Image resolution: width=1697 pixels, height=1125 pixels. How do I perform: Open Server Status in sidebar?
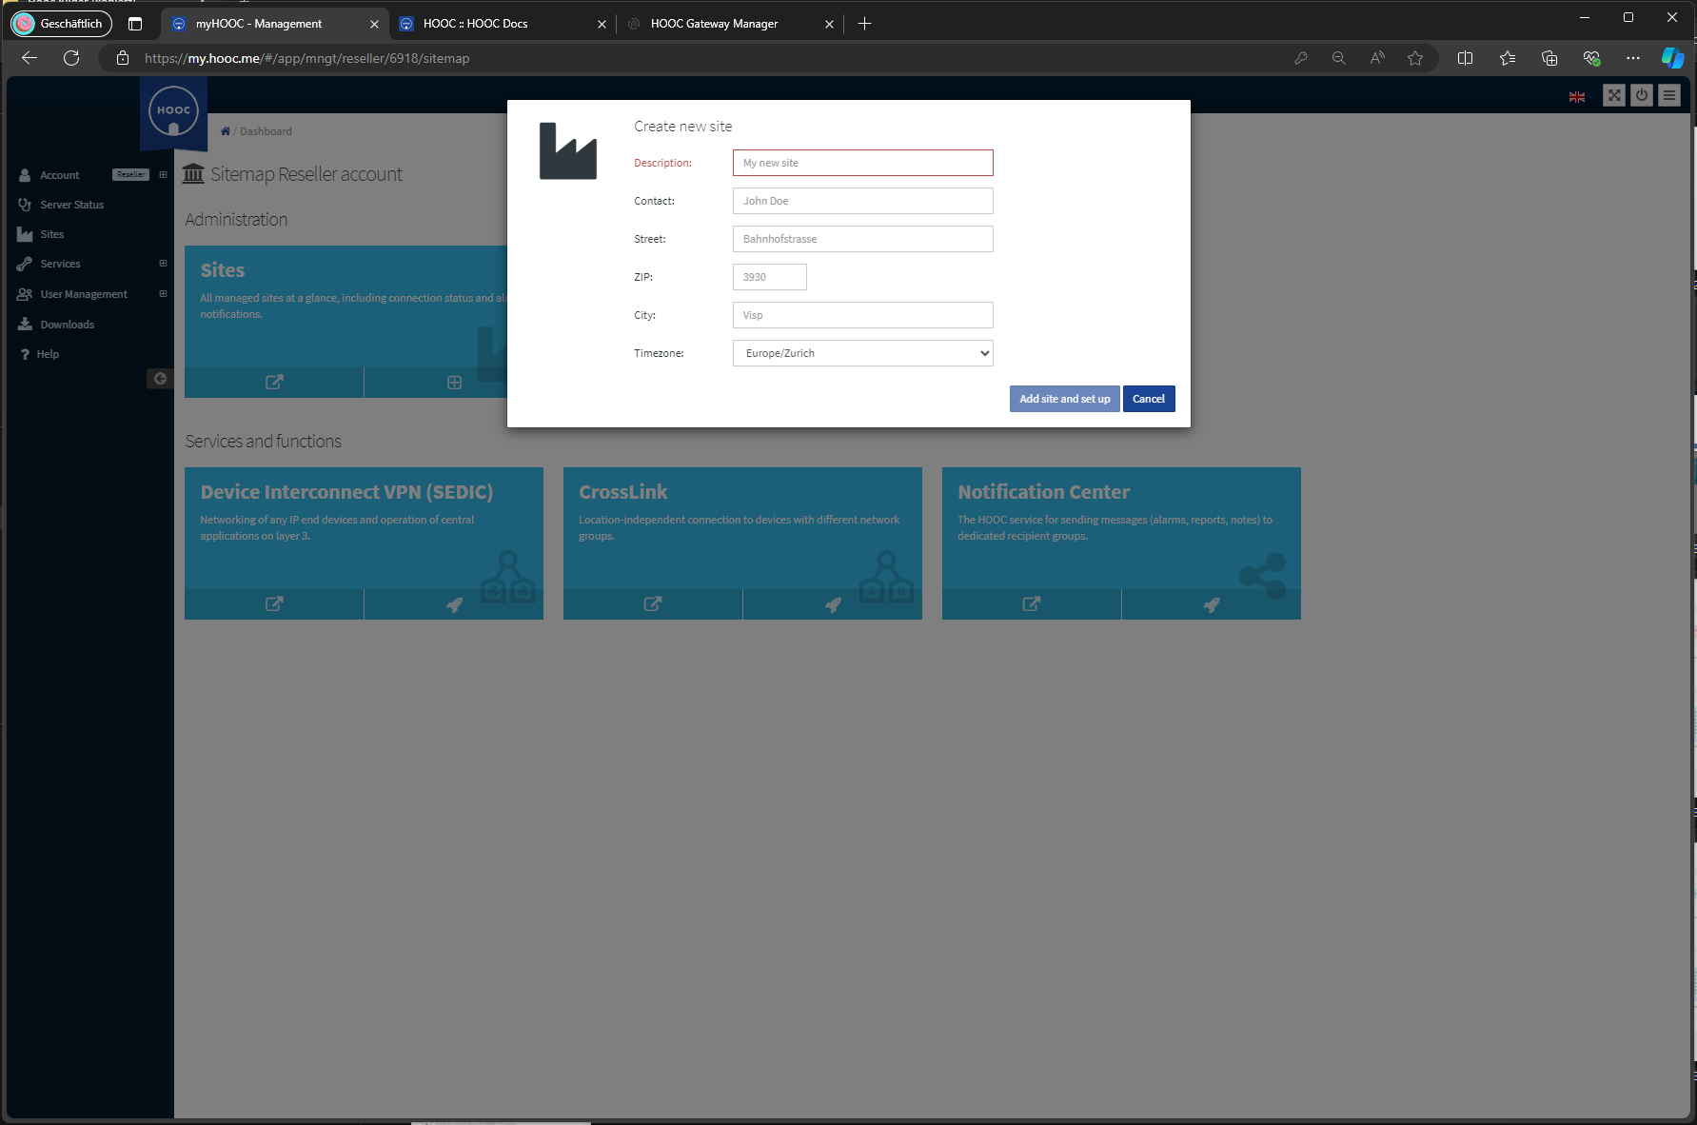tap(71, 205)
